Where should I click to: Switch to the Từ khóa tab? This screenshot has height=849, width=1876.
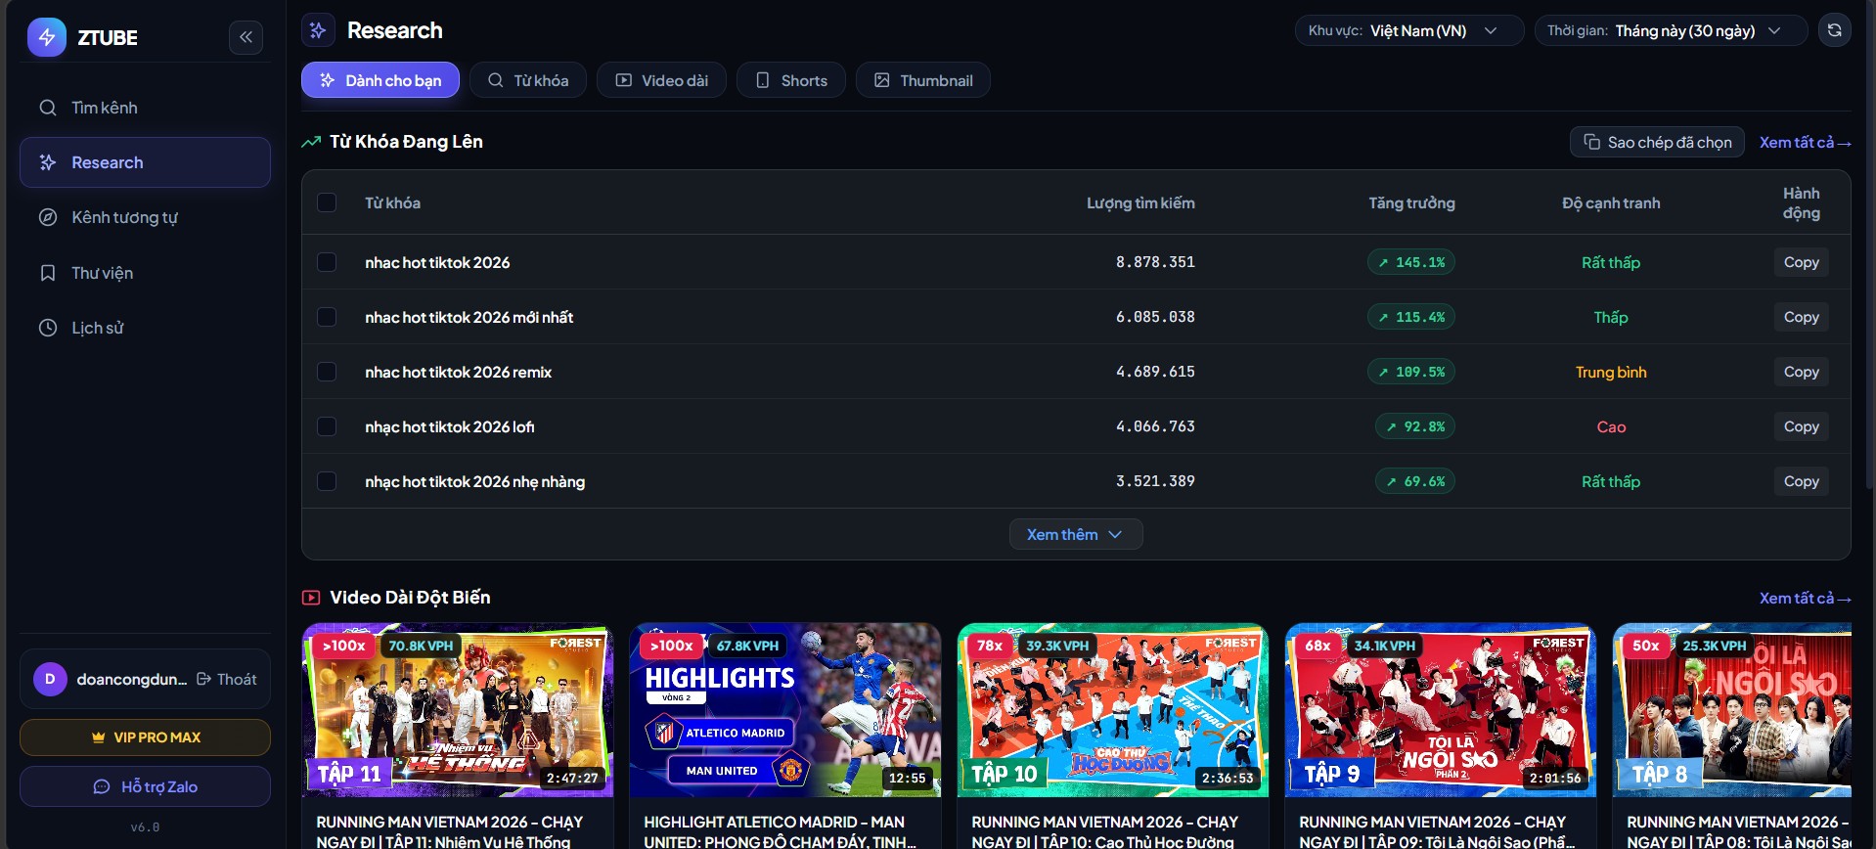pos(528,80)
